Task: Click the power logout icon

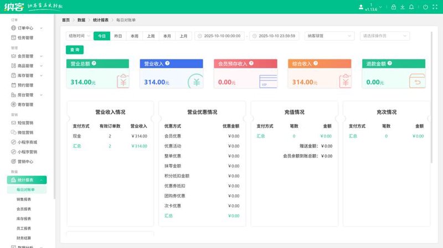Action: click(425, 7)
